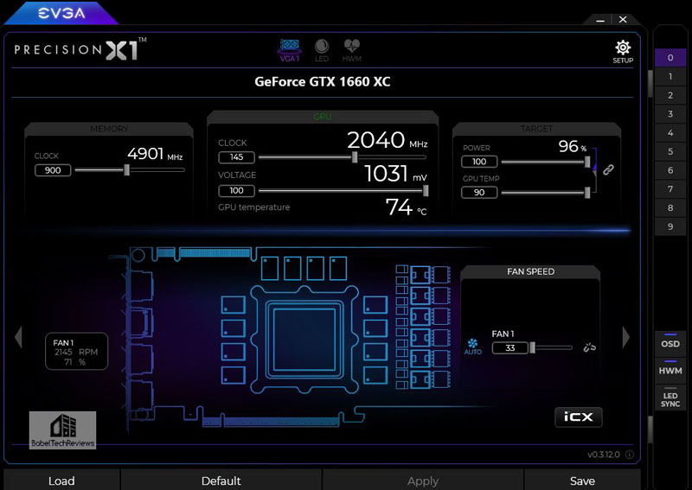Select profile slot 7
This screenshot has width=692, height=490.
[x=670, y=188]
